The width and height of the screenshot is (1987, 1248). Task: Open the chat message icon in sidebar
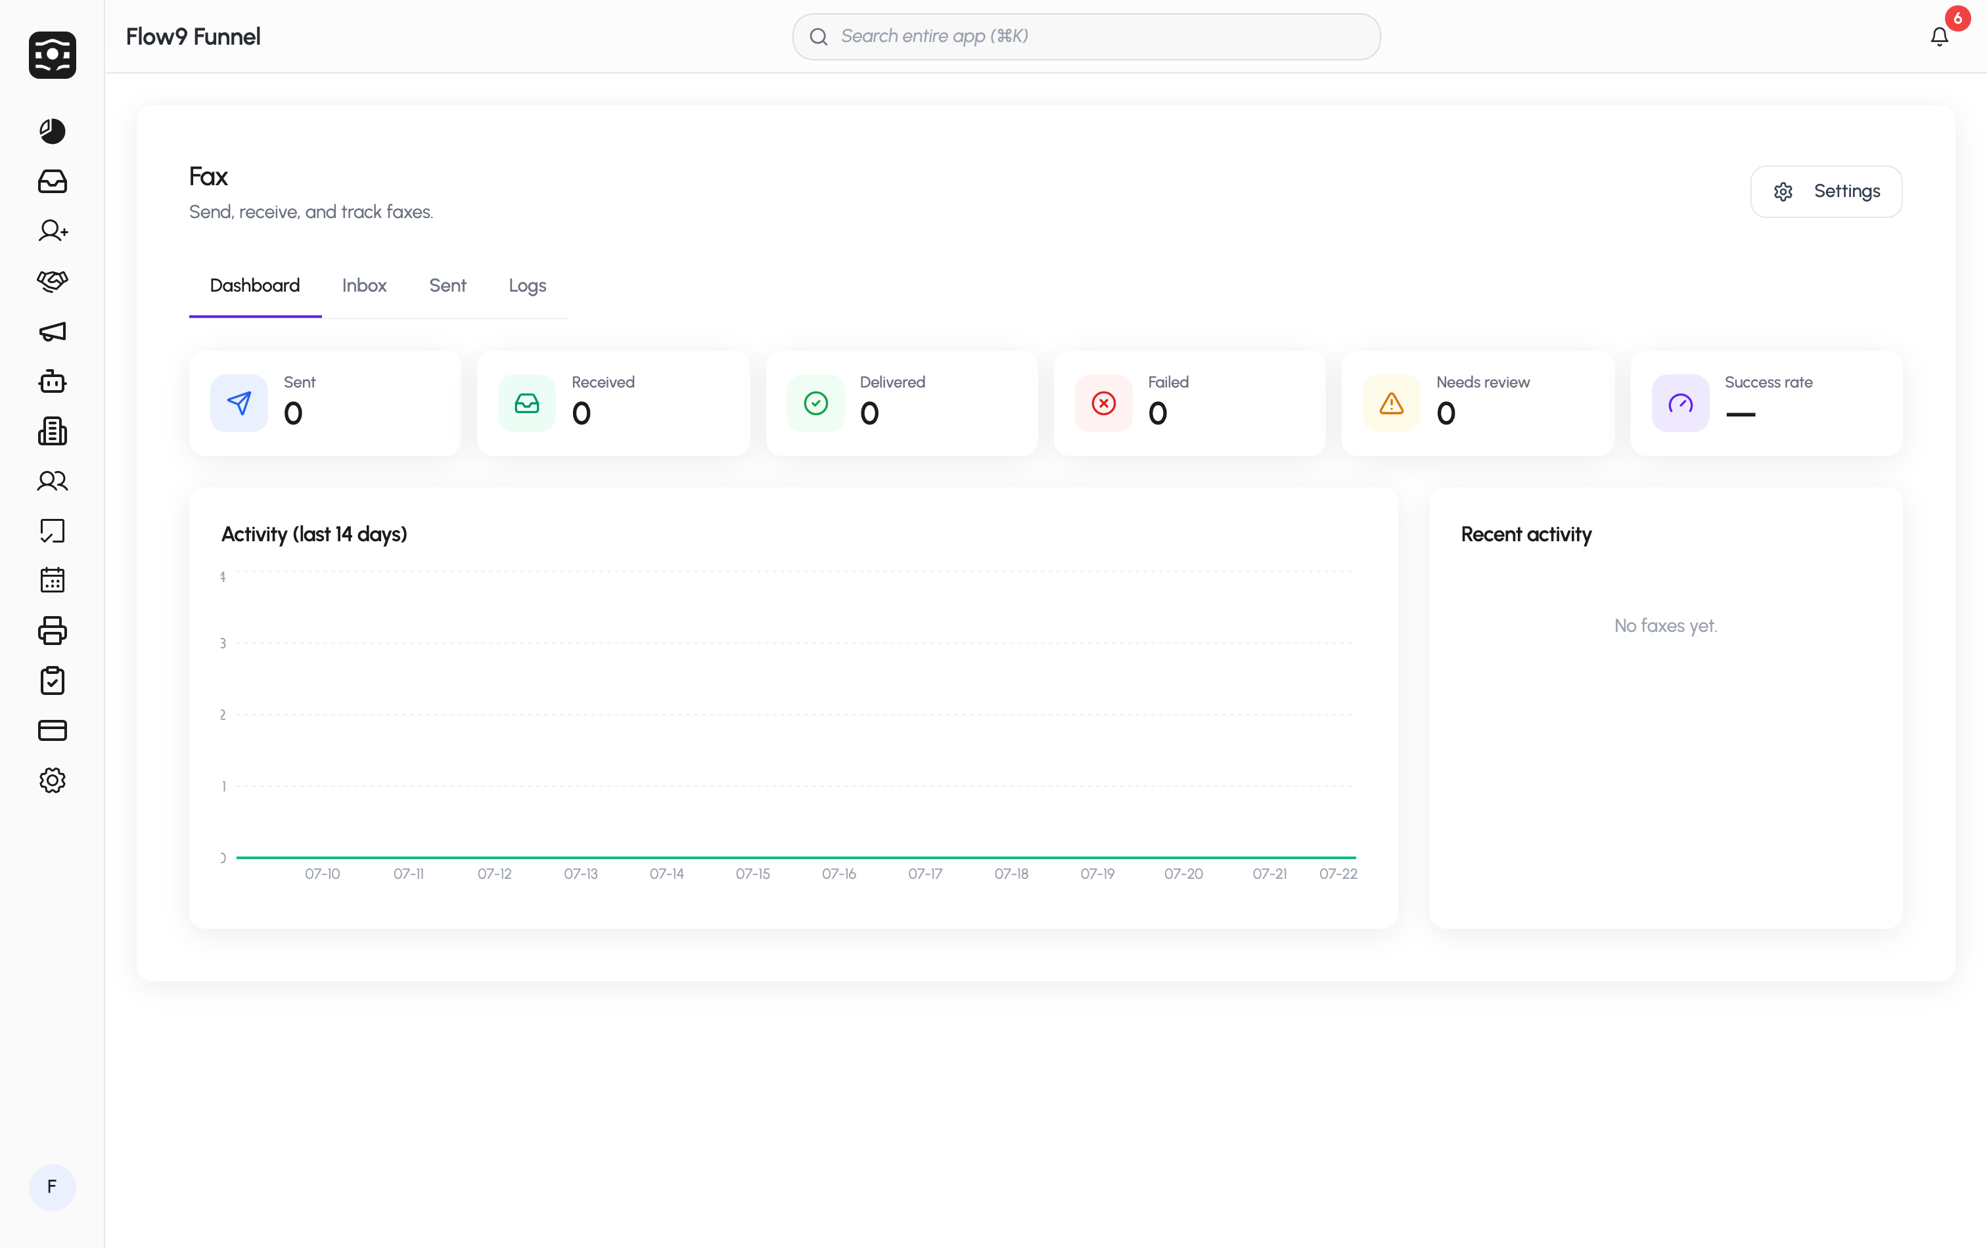click(x=52, y=530)
